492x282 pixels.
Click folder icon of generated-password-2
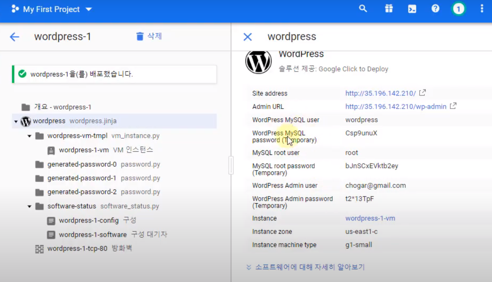[40, 192]
